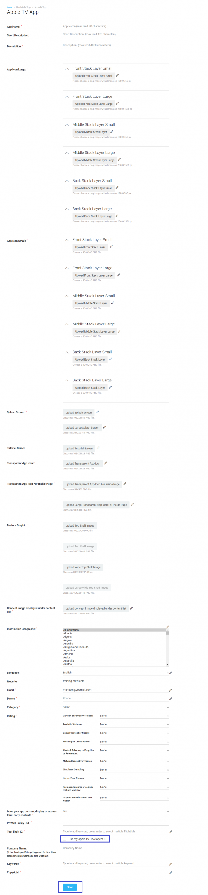Viewport: 208px width, 895px height.
Task: Click edit pencil next to Keywords field
Action: pos(170,864)
